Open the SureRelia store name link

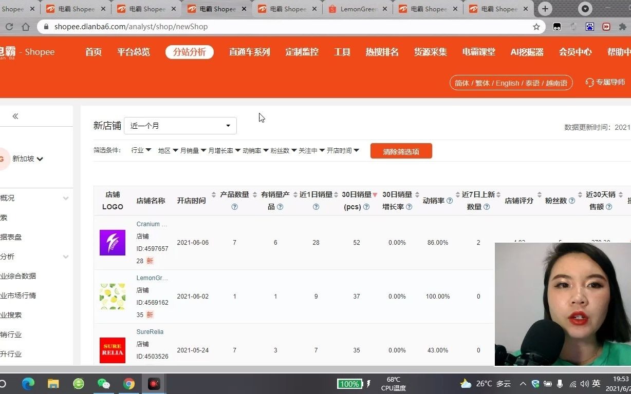tap(150, 331)
